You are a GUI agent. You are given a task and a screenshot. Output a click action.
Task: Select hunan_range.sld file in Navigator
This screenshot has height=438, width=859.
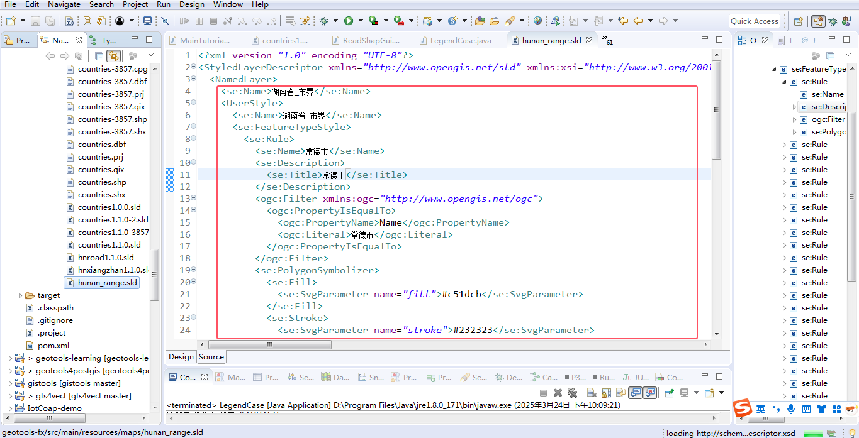coord(101,283)
